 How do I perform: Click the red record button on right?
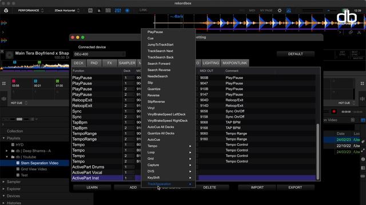click(334, 112)
